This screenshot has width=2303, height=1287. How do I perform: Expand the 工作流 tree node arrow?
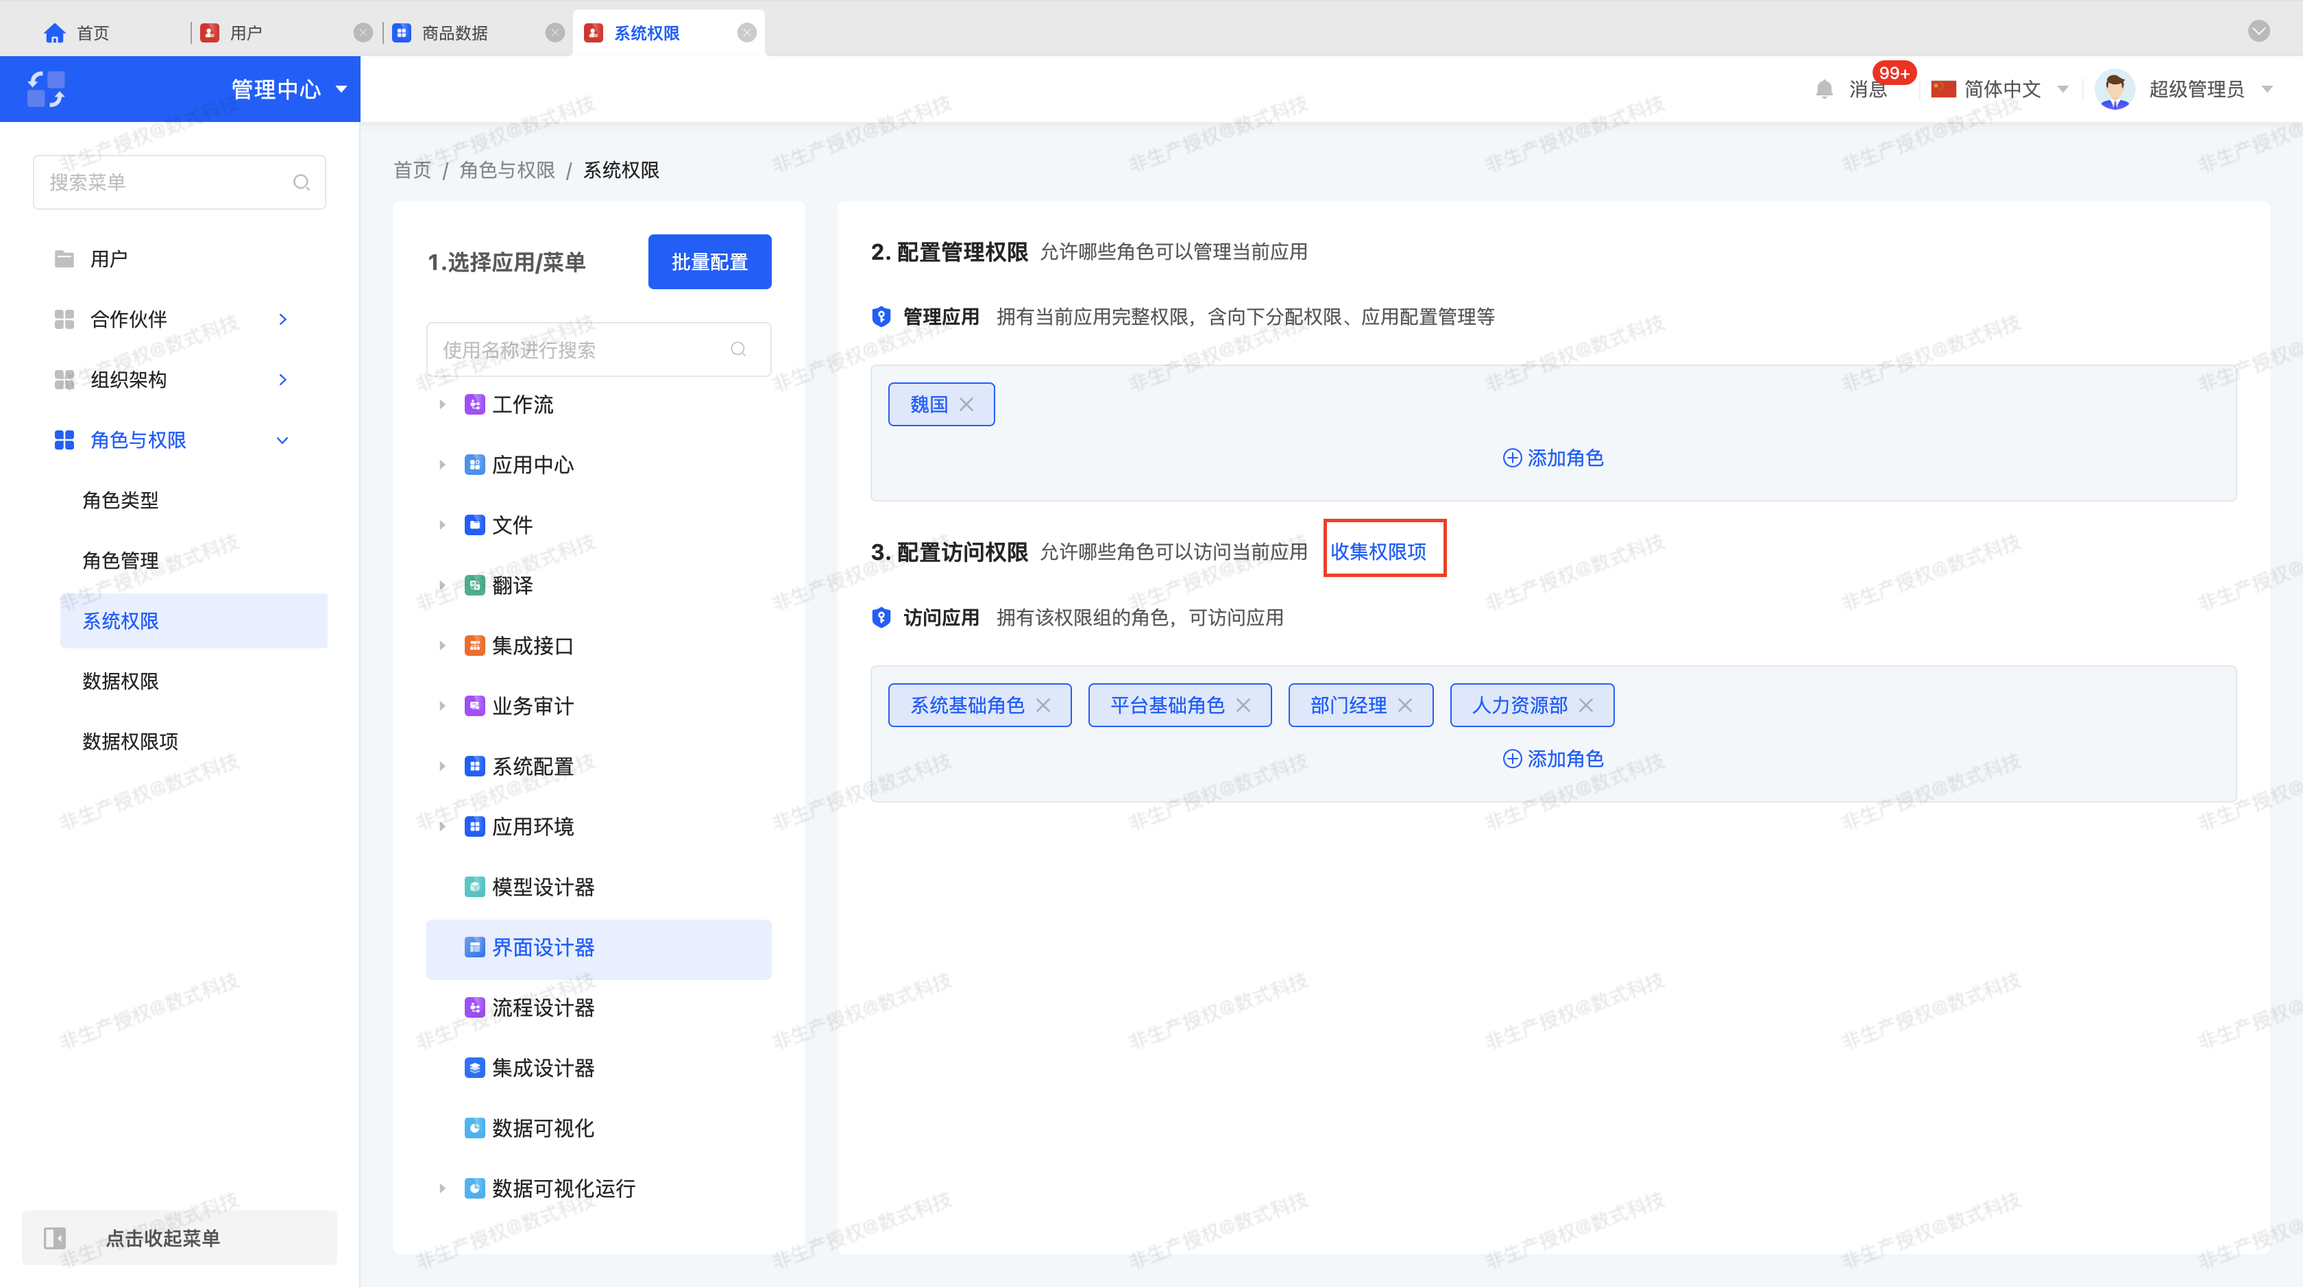coord(441,405)
